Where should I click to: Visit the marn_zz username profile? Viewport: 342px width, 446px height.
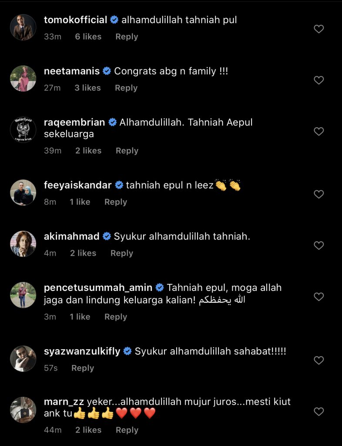click(64, 402)
